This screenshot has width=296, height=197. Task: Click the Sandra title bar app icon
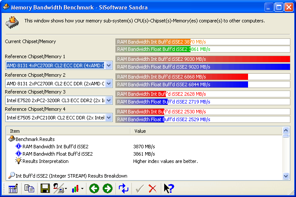click(6, 7)
